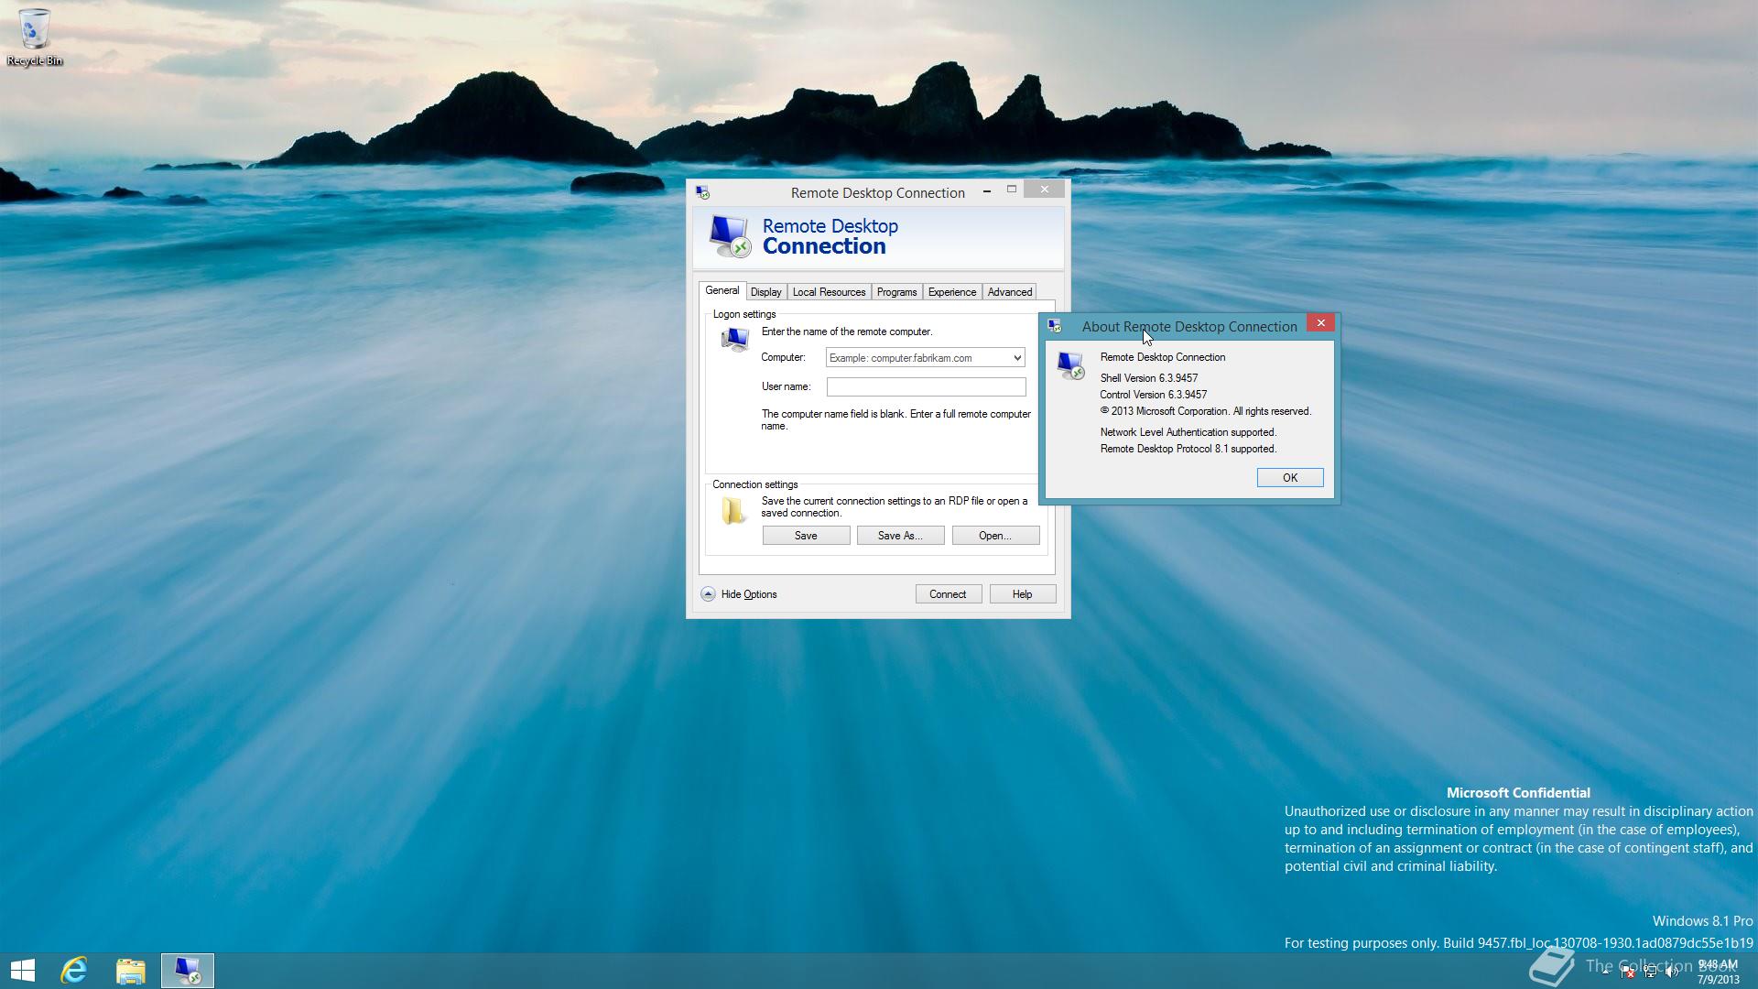The width and height of the screenshot is (1758, 989).
Task: Click the 'Microsoft Confidential' desktop text
Action: [1517, 793]
